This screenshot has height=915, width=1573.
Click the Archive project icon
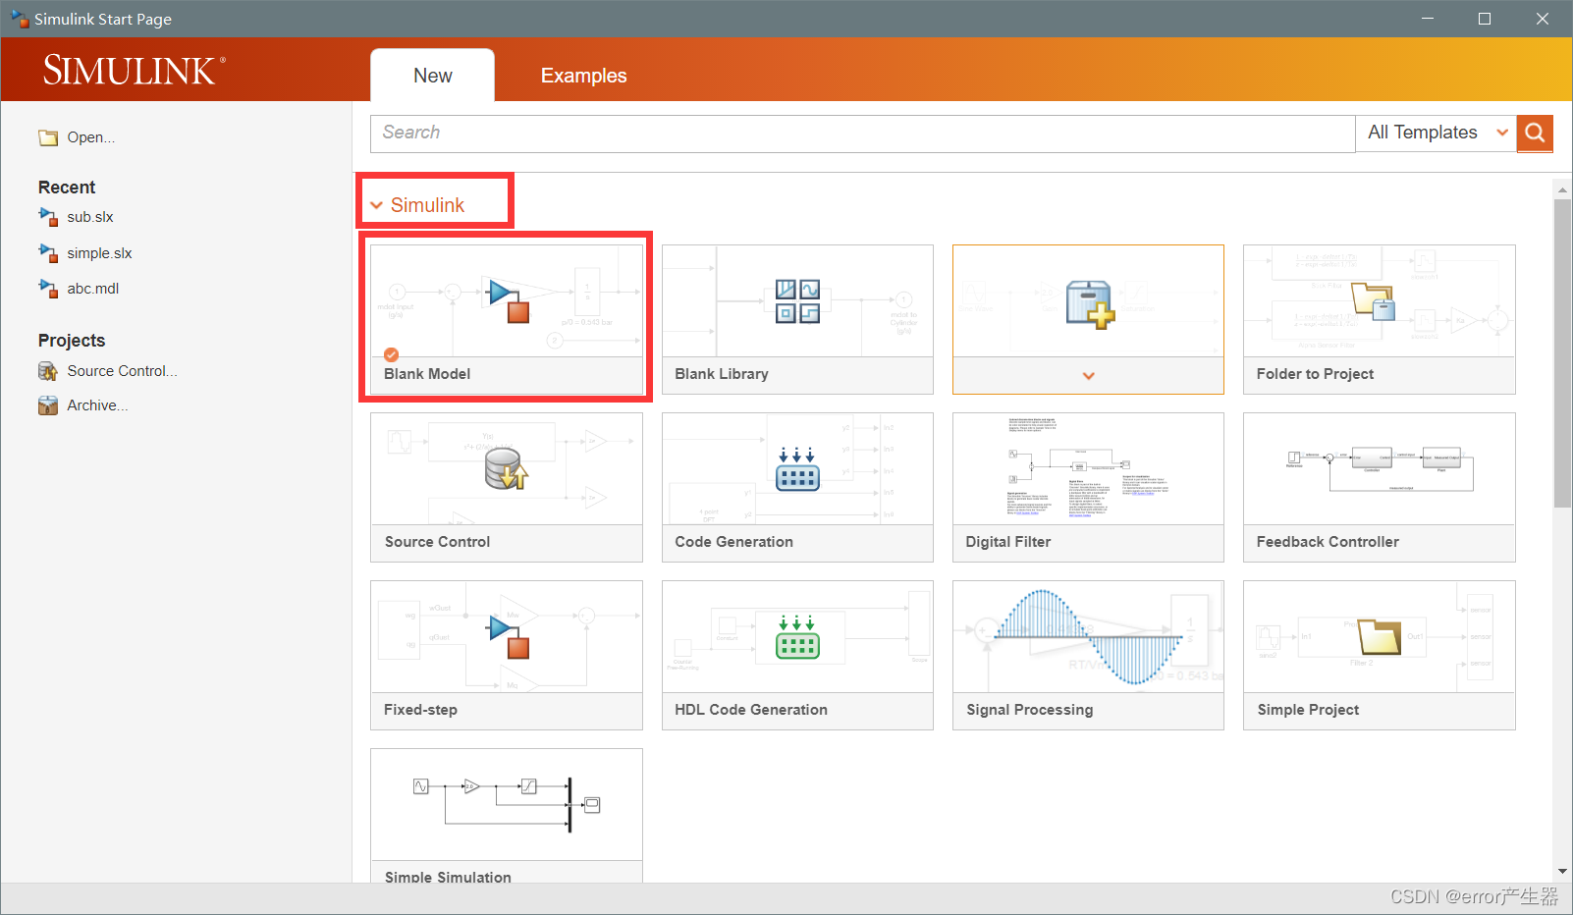[x=48, y=405]
